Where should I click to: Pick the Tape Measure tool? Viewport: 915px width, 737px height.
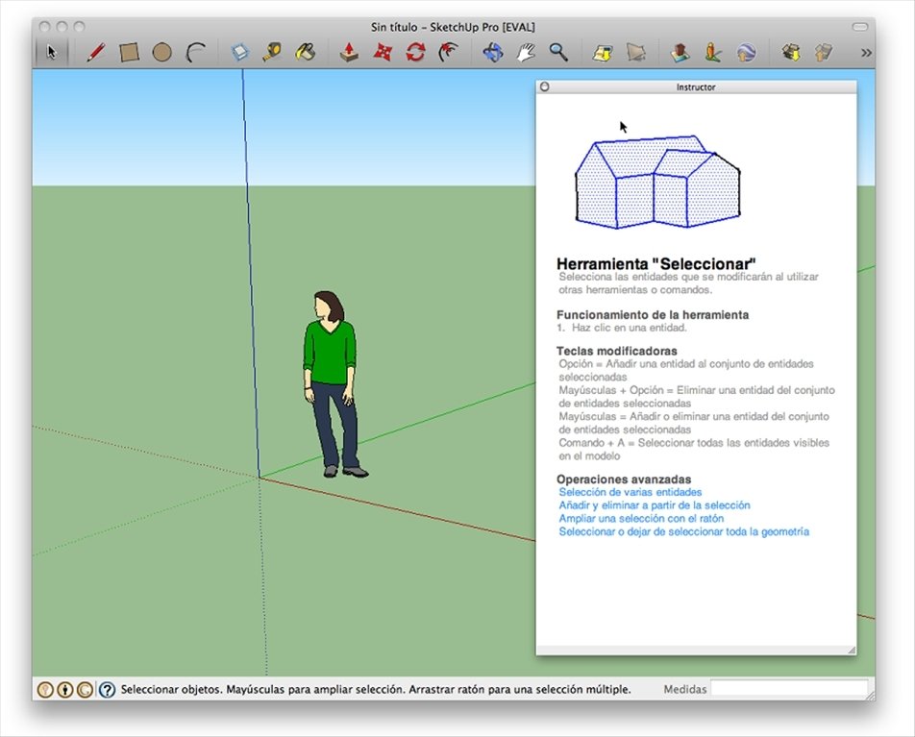(x=272, y=52)
